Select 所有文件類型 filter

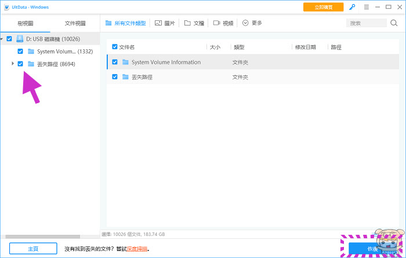(x=126, y=23)
